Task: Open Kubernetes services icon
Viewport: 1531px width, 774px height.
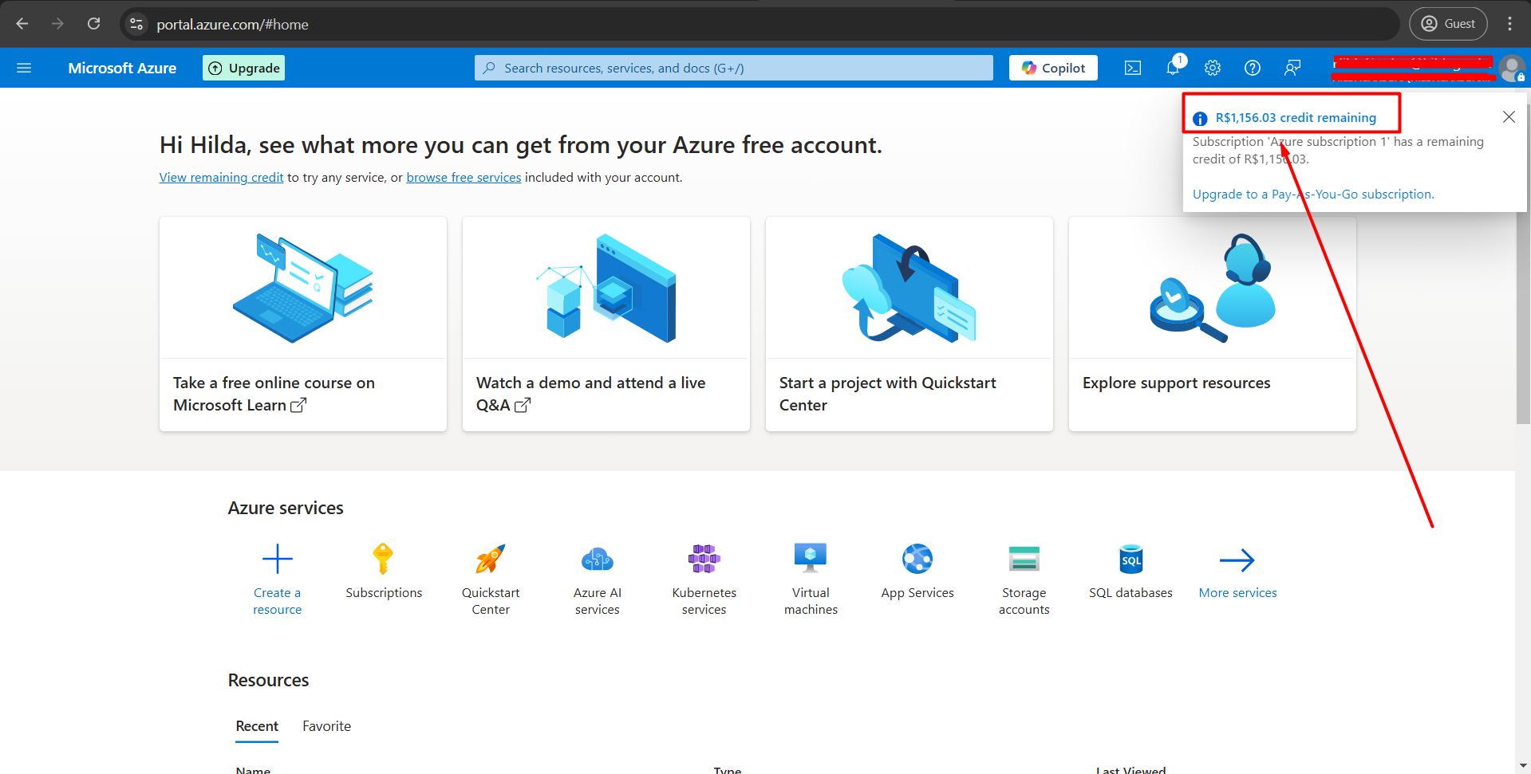Action: click(704, 559)
